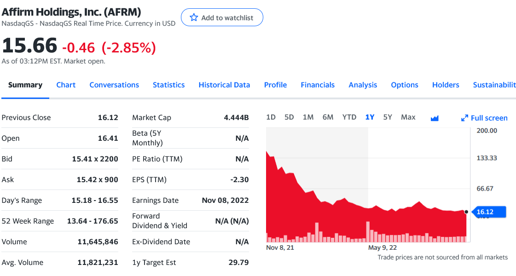Click the Earnings Date Nov 08, 2022

click(x=225, y=201)
